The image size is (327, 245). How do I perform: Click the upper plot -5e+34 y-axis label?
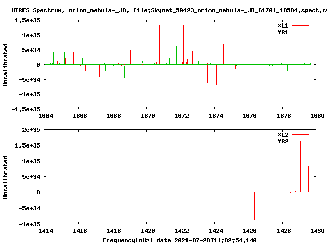click(x=29, y=80)
